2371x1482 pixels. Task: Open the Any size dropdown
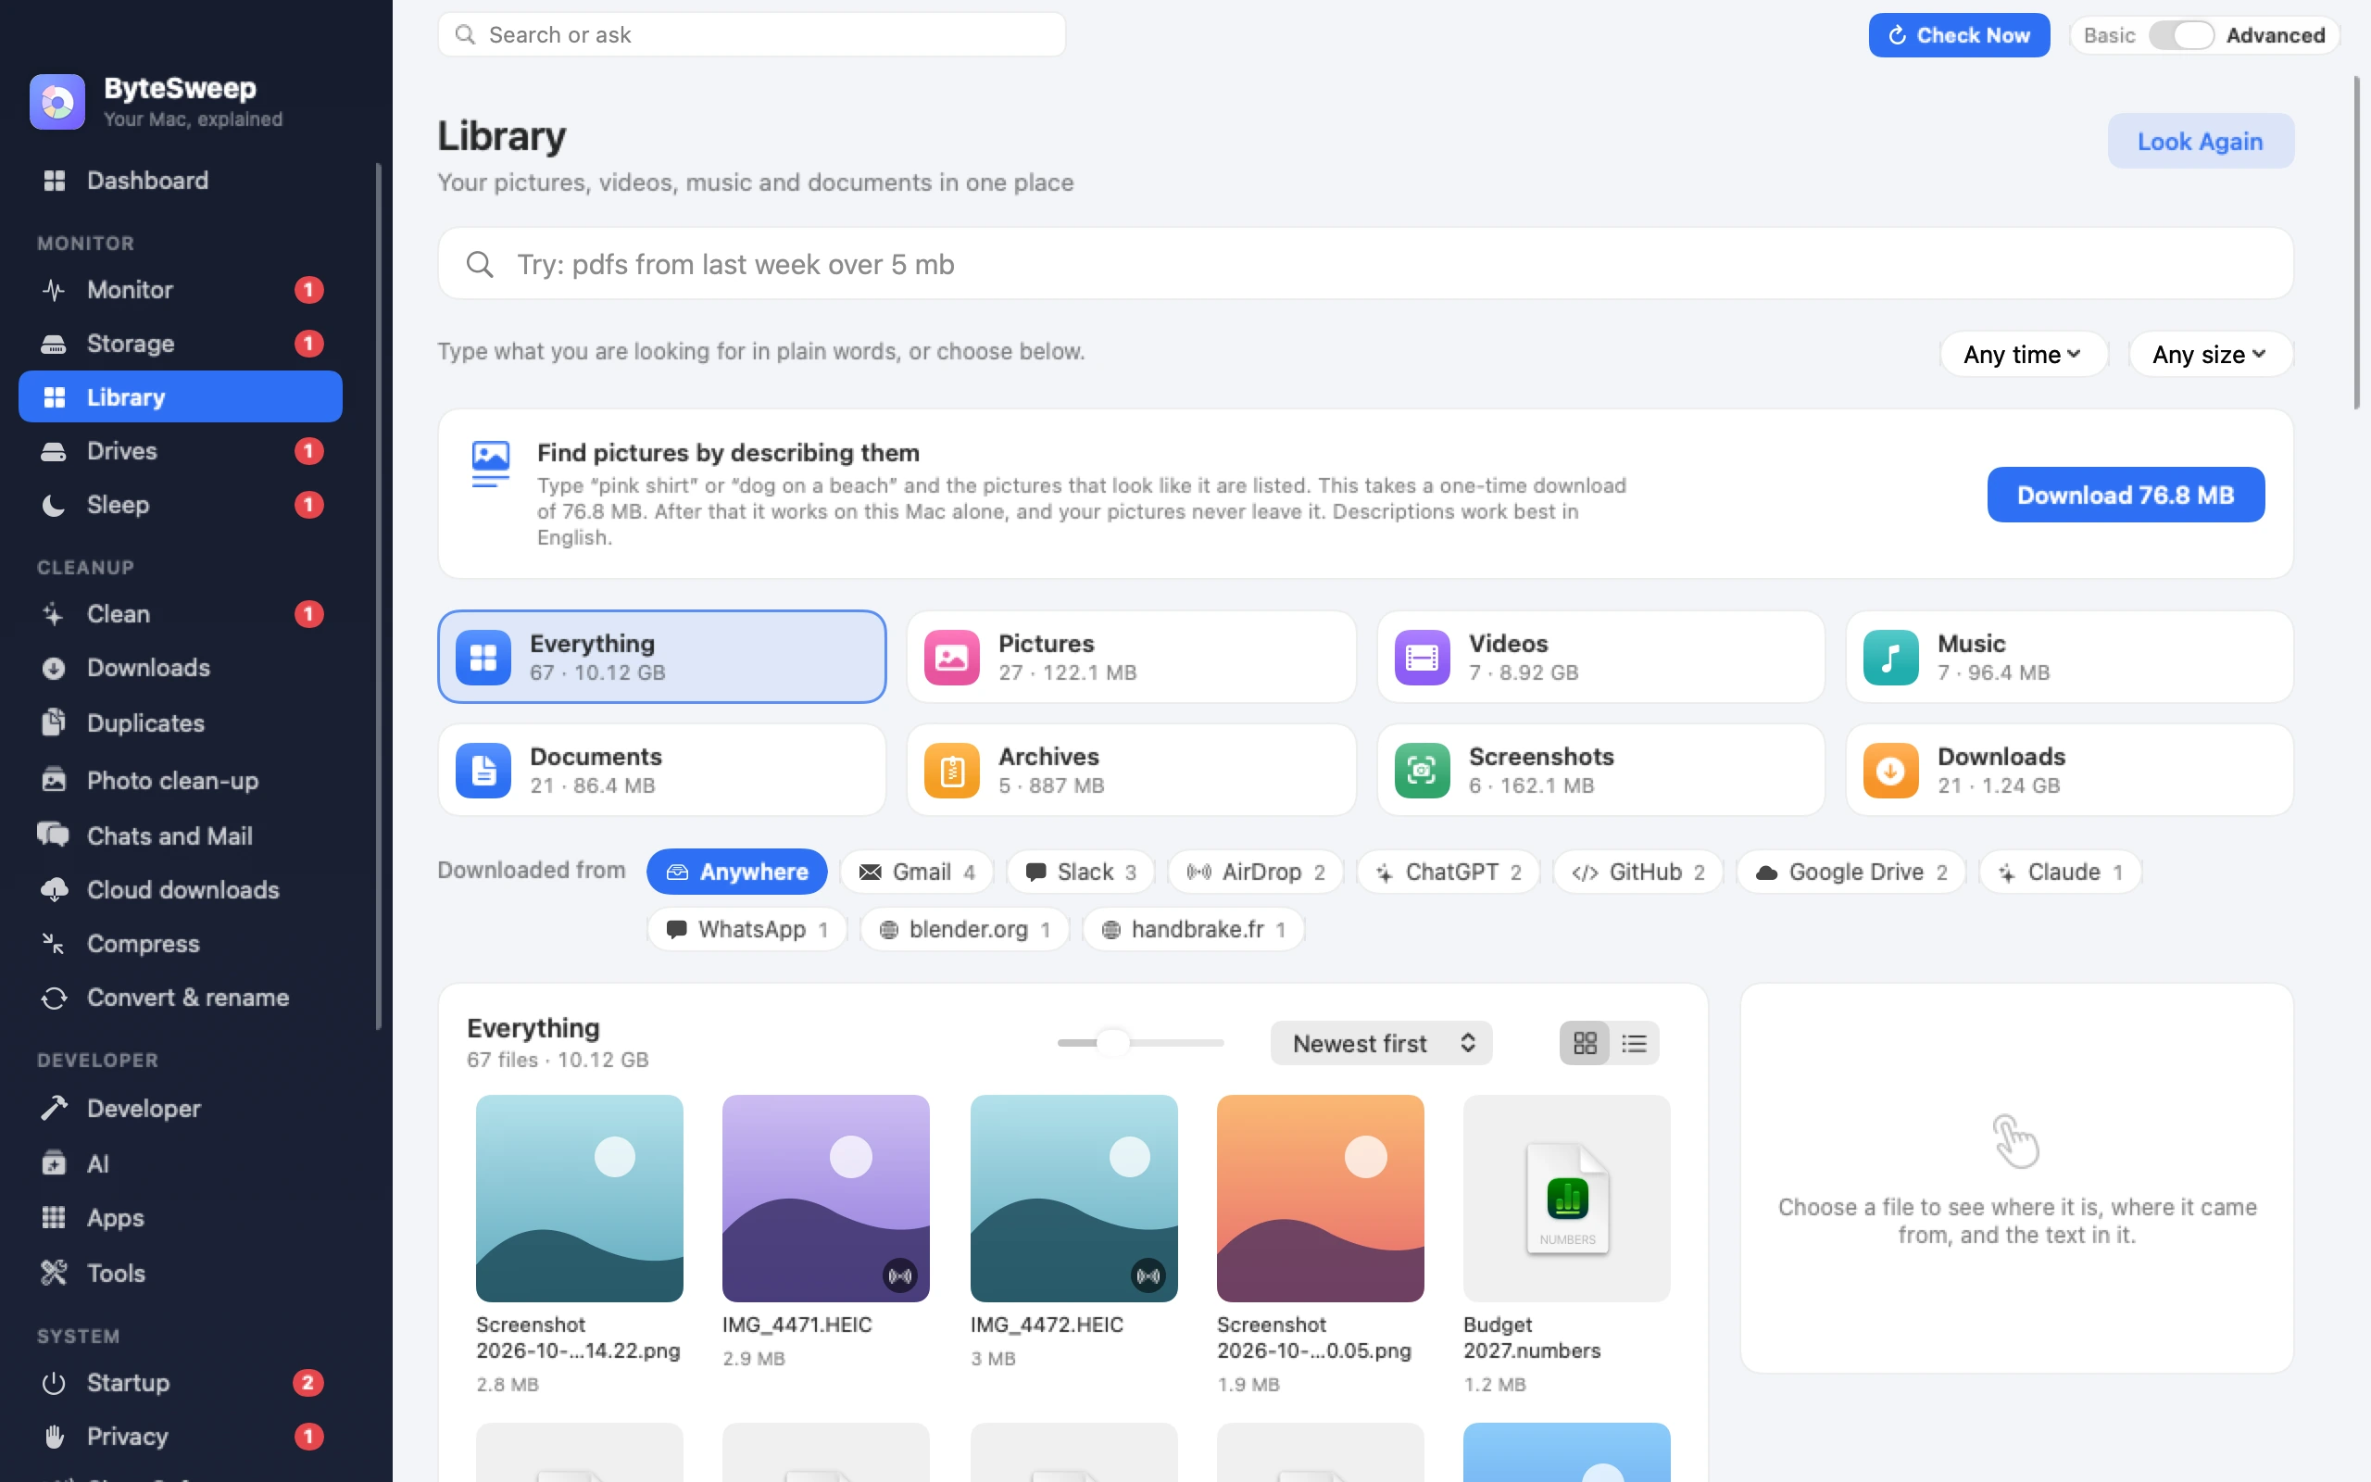pos(2211,354)
